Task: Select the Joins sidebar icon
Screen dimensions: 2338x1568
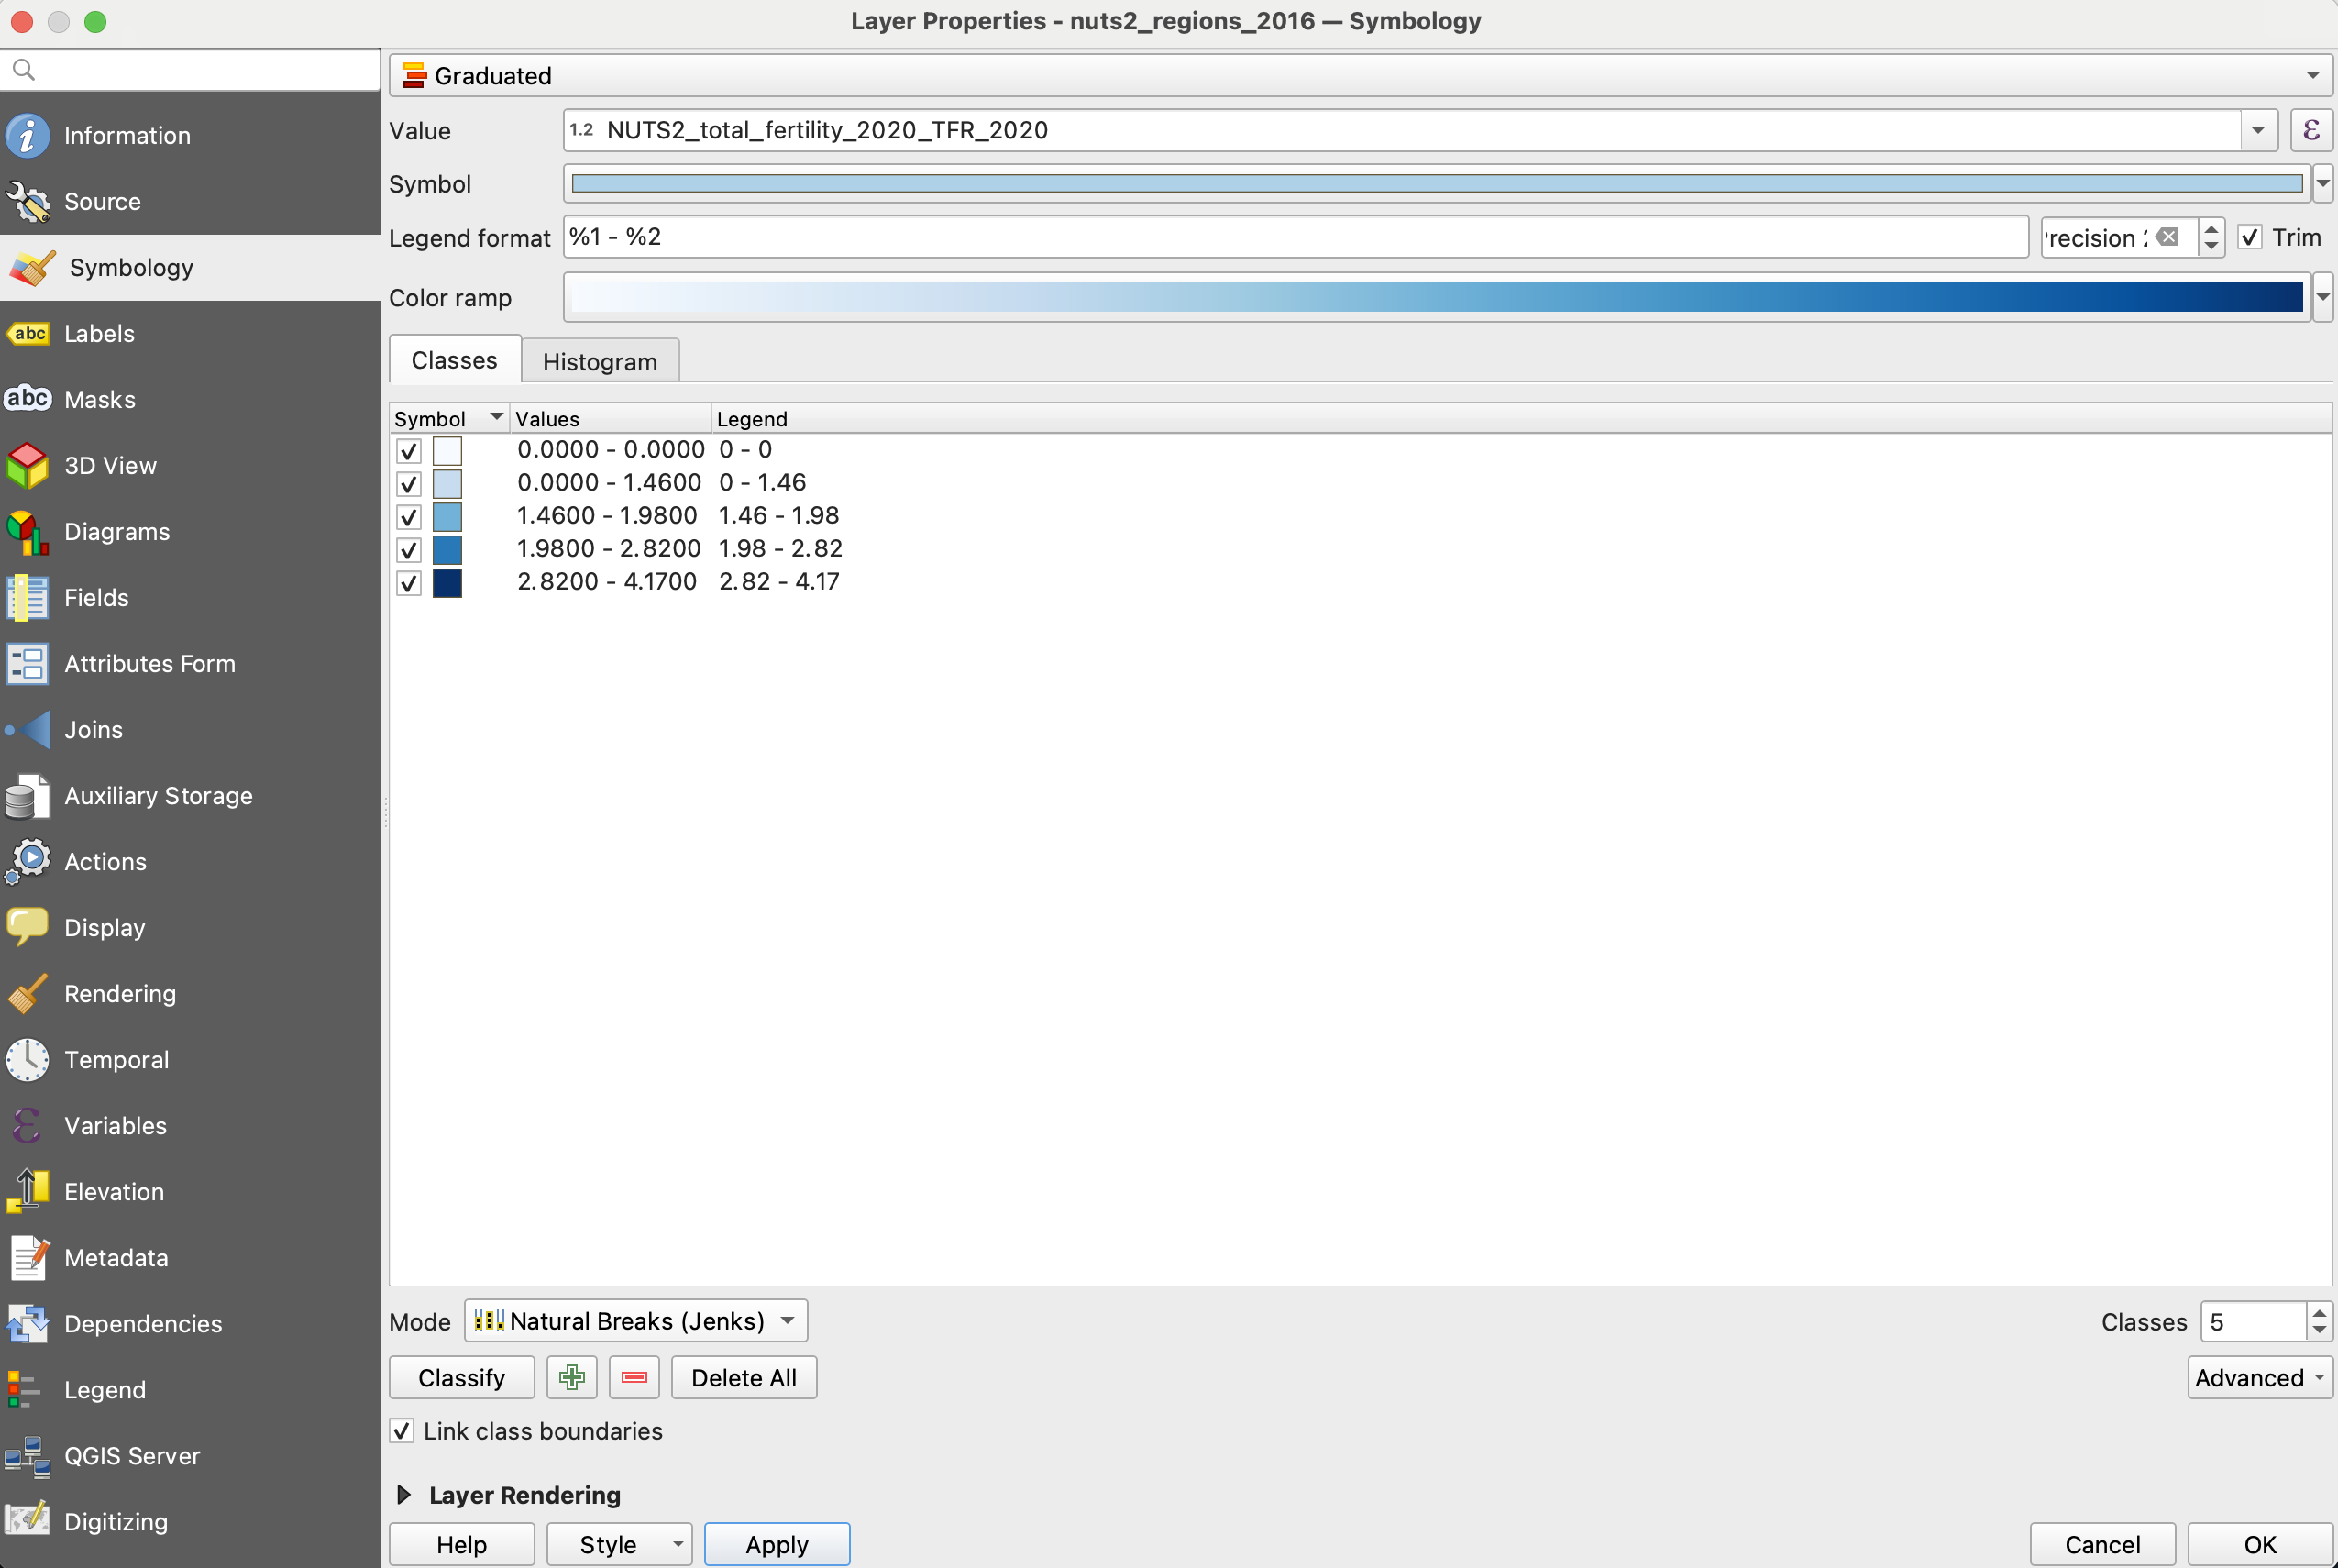Action: click(x=28, y=730)
